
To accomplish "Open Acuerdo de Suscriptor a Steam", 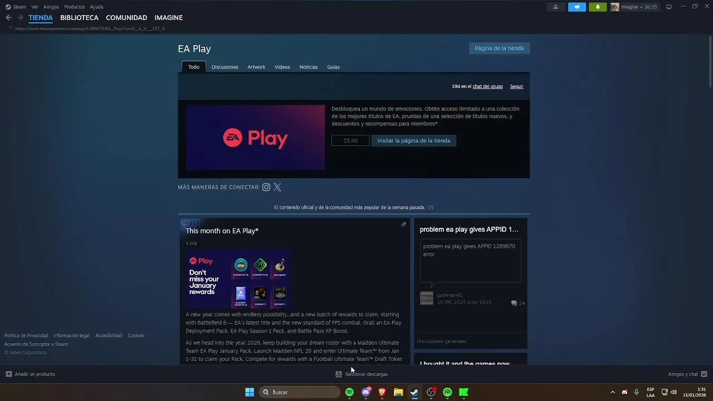I will click(36, 344).
